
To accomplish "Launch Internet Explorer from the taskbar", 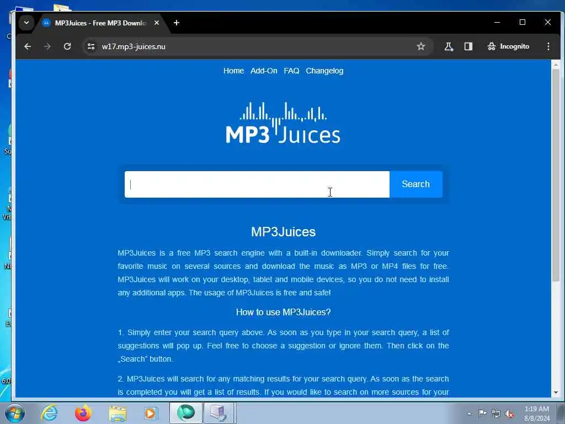I will (49, 413).
